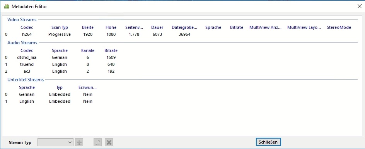Click the 2 channels value
The width and height of the screenshot is (365, 149).
(x=88, y=71)
